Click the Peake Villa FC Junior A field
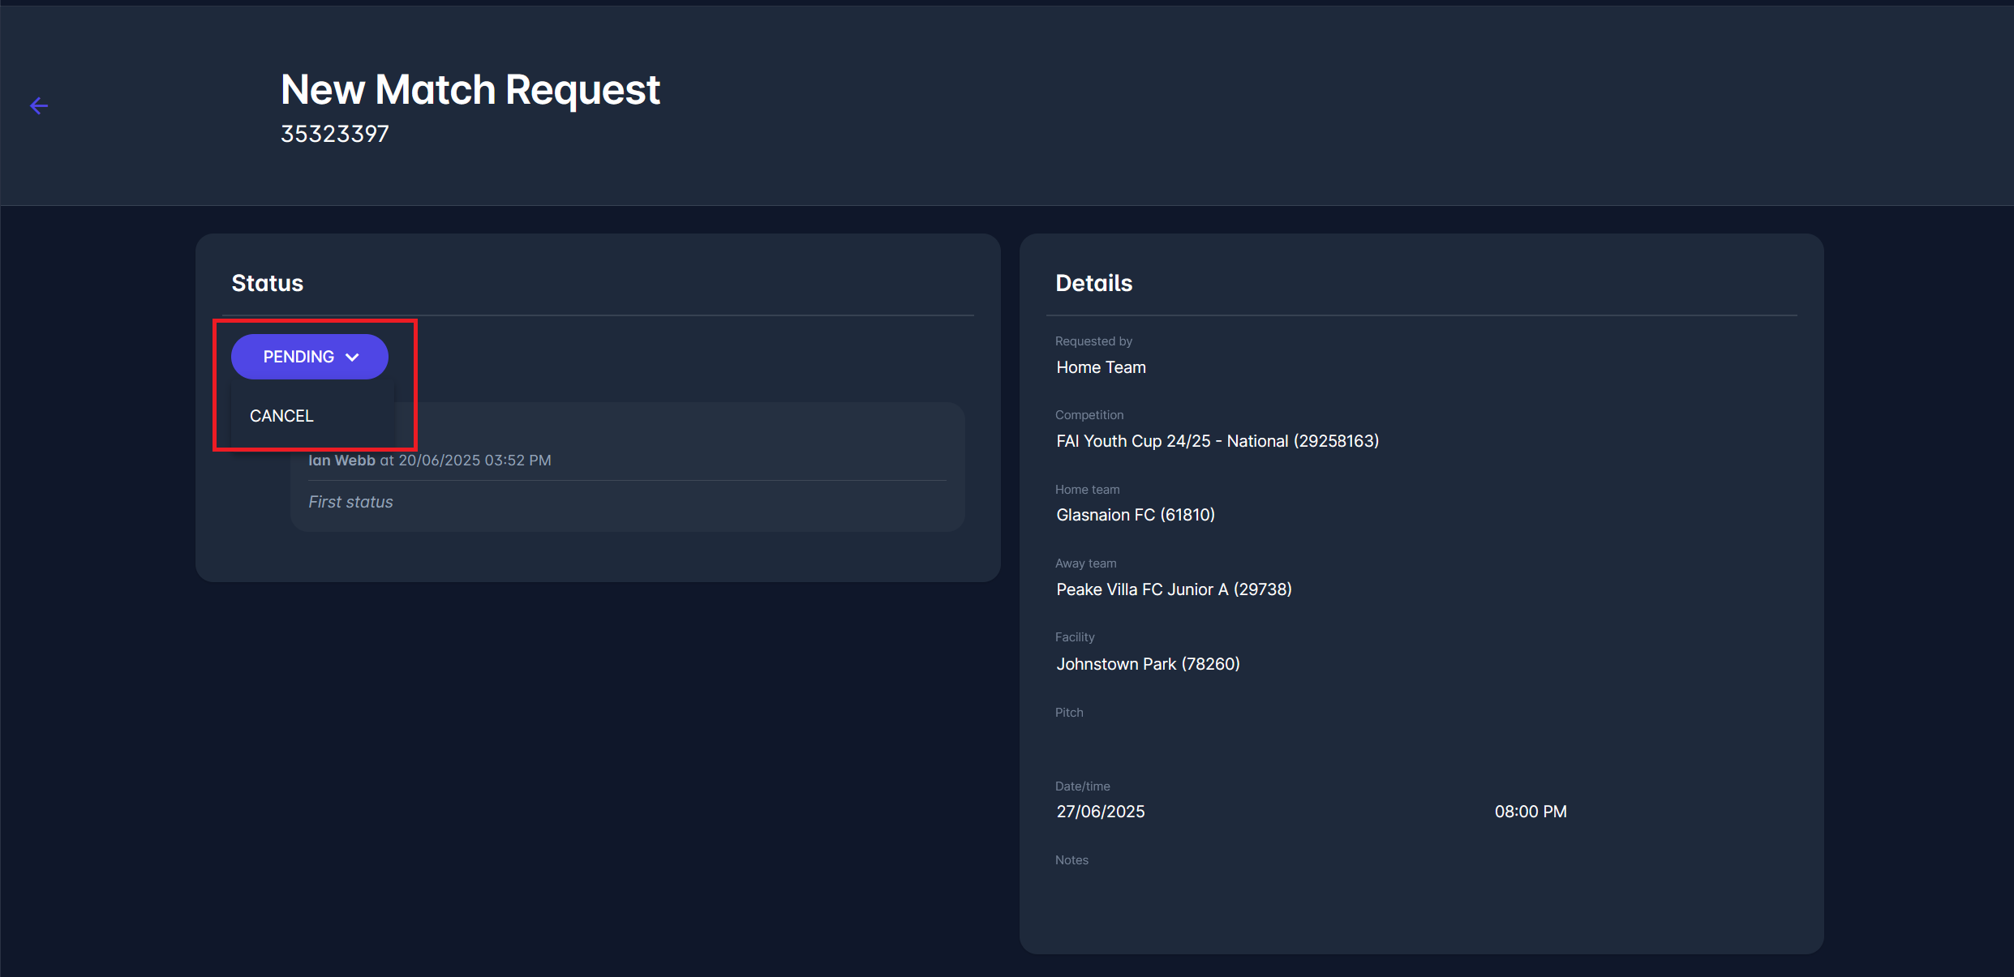The height and width of the screenshot is (977, 2014). (1173, 589)
